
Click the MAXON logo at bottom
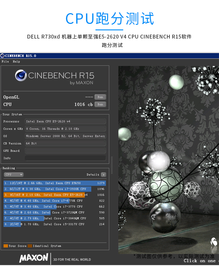click(x=34, y=258)
